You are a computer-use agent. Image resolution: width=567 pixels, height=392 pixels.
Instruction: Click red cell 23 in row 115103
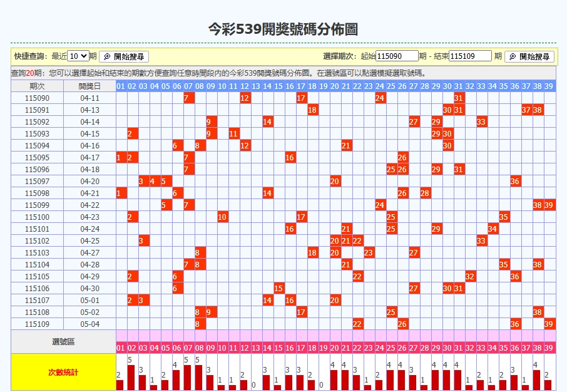[x=369, y=252]
